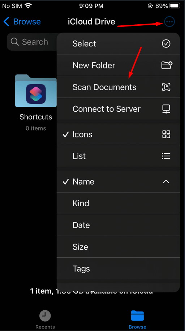Tap the 9:09 PM clock

click(91, 6)
